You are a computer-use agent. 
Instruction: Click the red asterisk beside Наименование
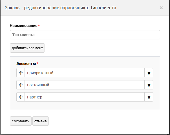point(39,26)
